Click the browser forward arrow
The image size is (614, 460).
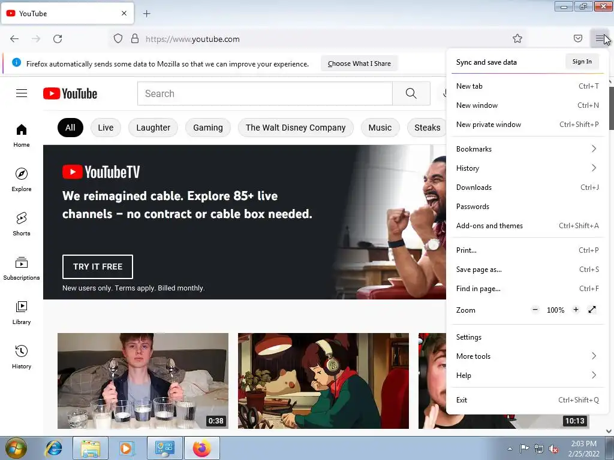click(36, 39)
